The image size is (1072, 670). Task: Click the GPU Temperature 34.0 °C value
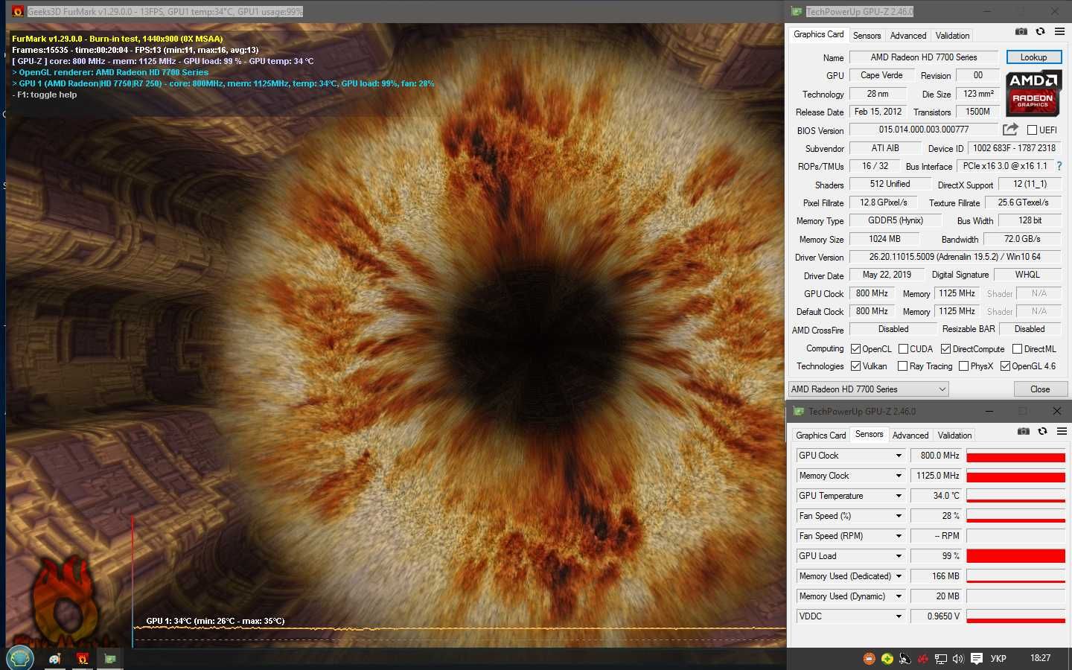coord(937,496)
